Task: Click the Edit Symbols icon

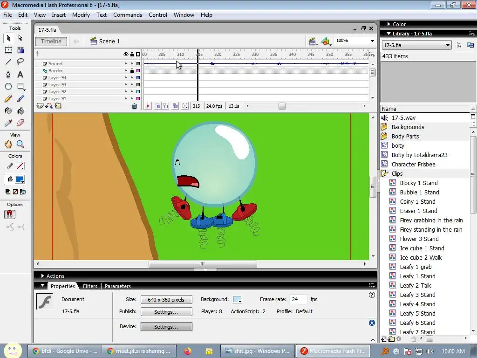Action: pyautogui.click(x=326, y=41)
